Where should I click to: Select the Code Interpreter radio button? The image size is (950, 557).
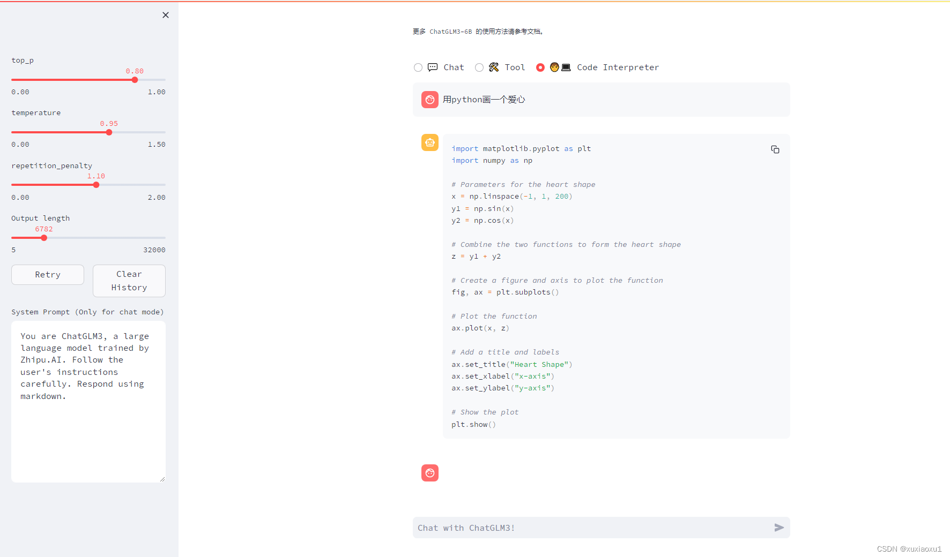[x=540, y=67]
